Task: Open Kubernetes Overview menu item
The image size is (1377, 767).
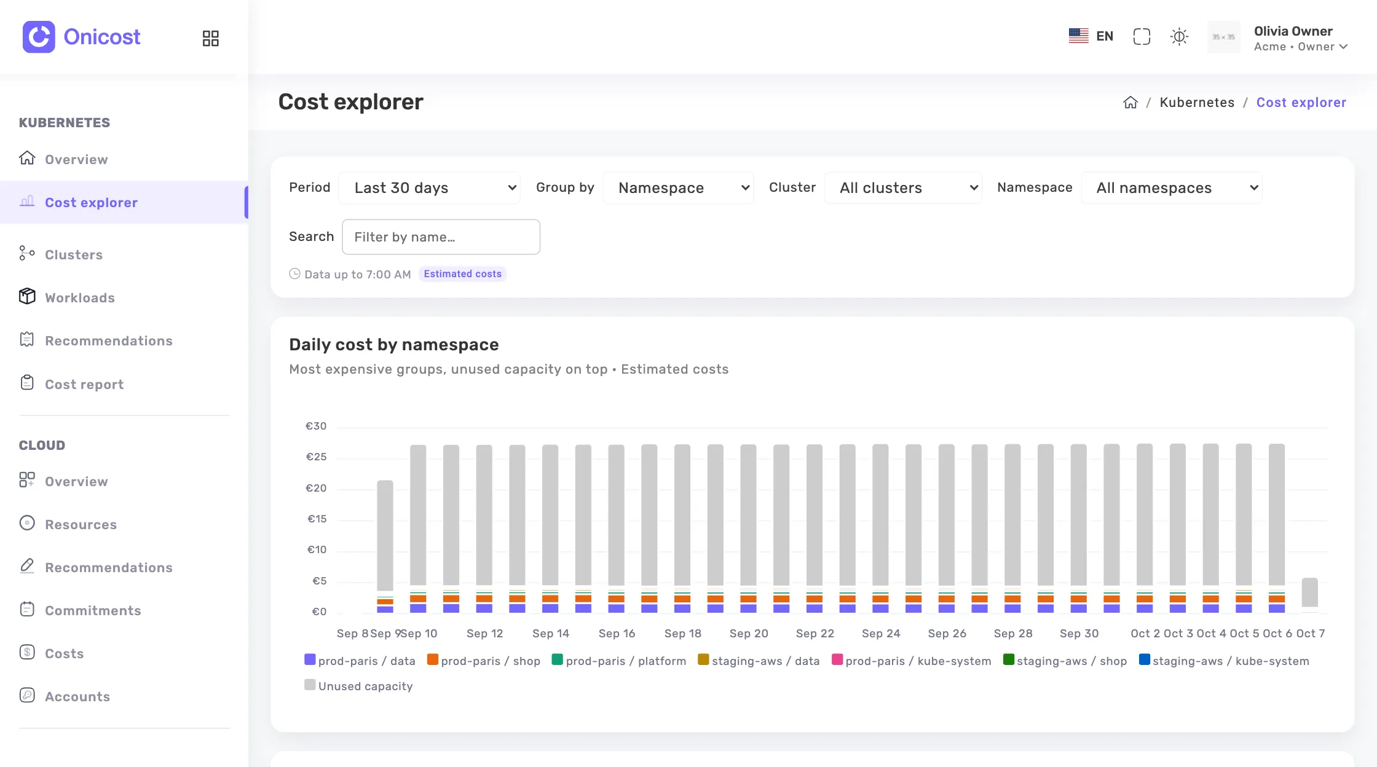Action: coord(76,160)
